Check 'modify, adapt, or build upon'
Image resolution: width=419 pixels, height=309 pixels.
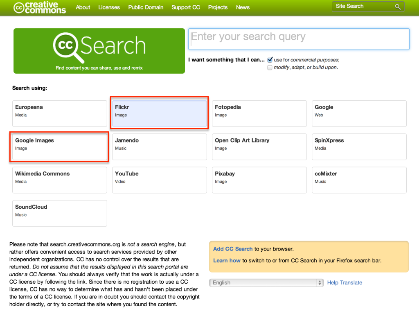(x=270, y=68)
